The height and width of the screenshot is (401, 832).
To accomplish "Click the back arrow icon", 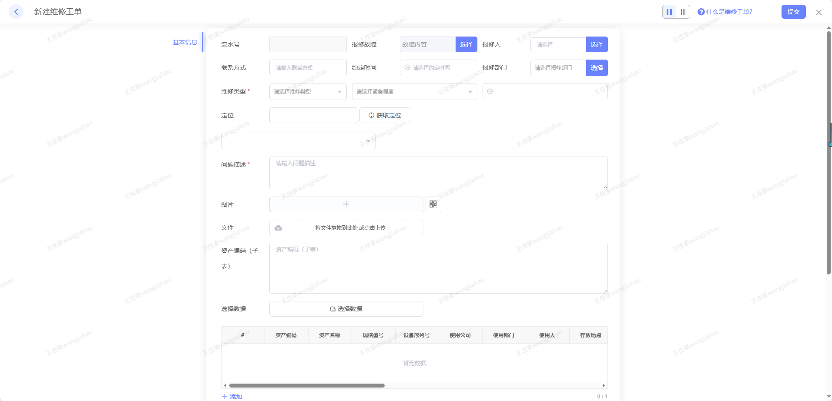I will (x=16, y=12).
